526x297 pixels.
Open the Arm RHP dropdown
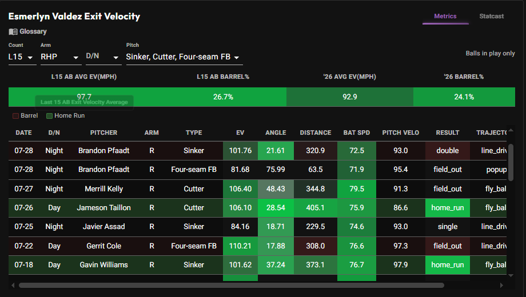(x=61, y=57)
